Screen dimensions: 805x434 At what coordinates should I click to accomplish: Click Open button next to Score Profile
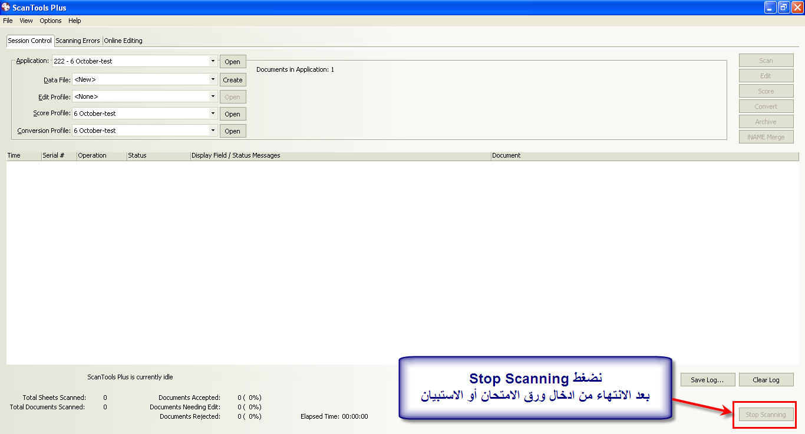coord(233,114)
